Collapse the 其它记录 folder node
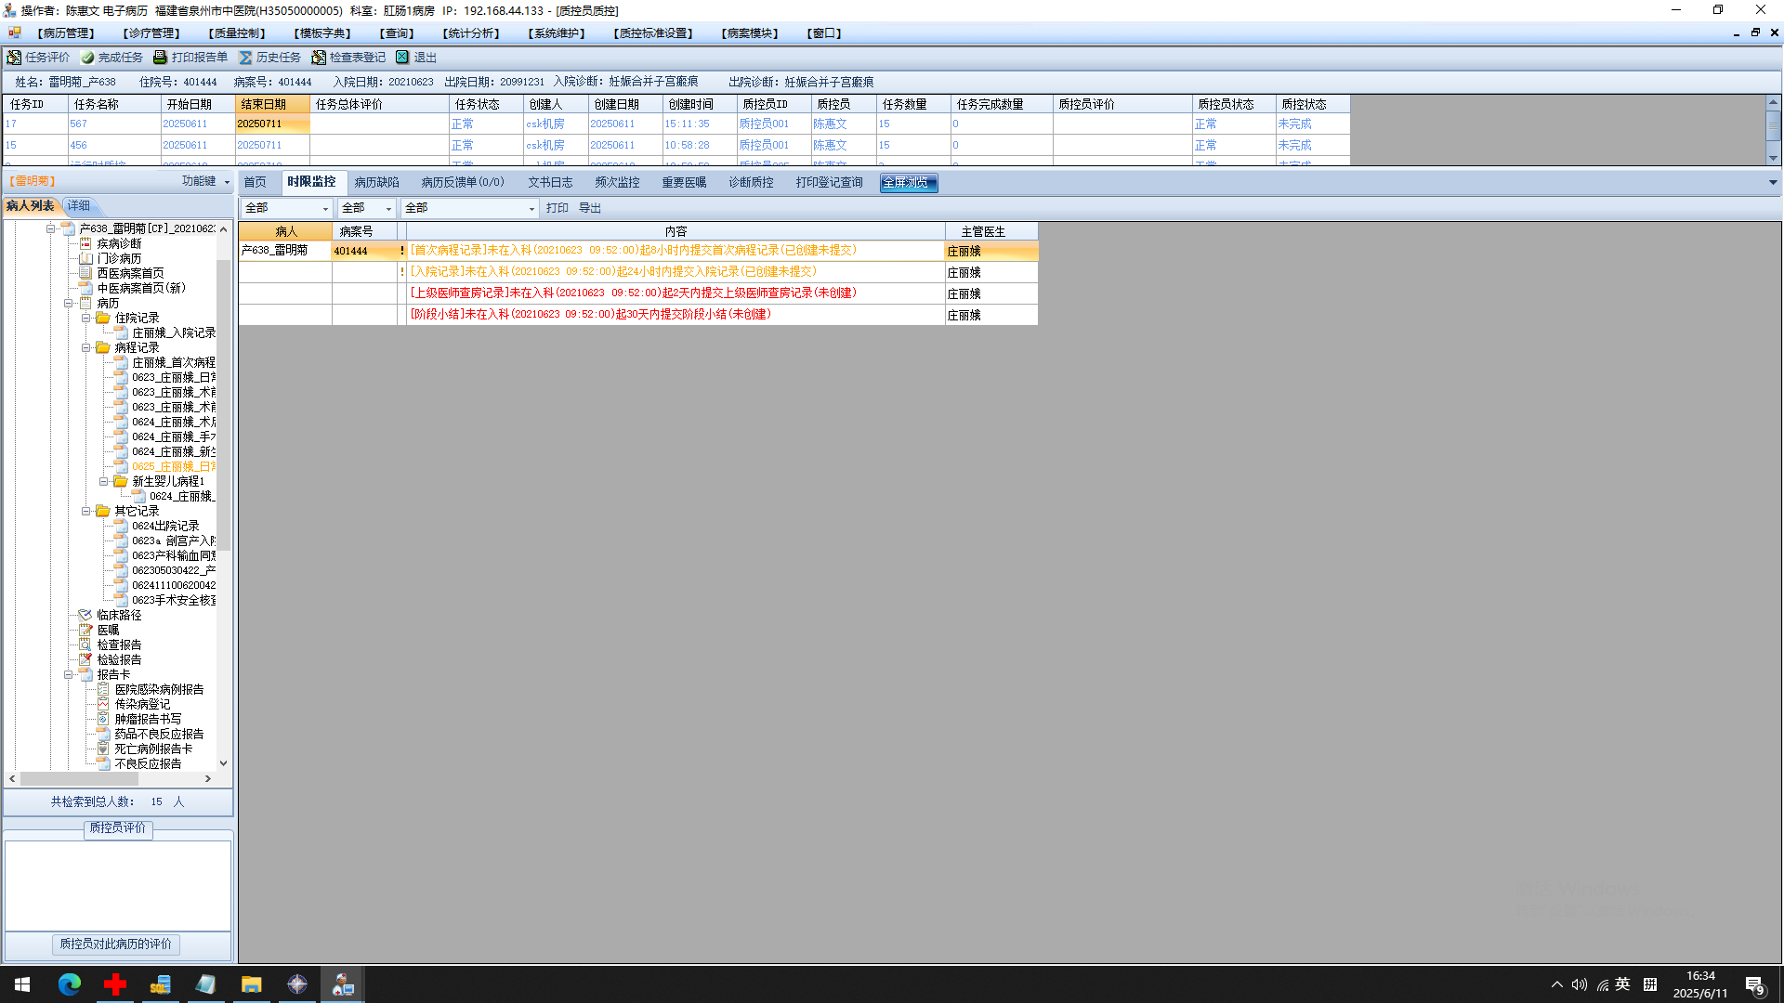 point(85,511)
